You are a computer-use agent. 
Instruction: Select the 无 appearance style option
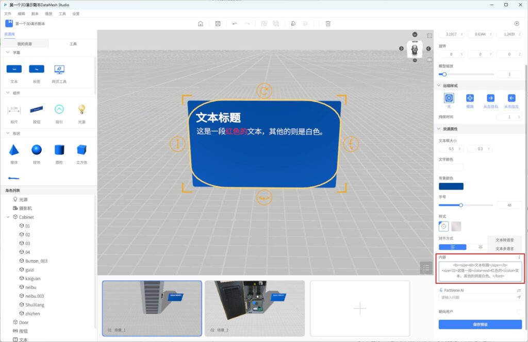click(x=449, y=98)
